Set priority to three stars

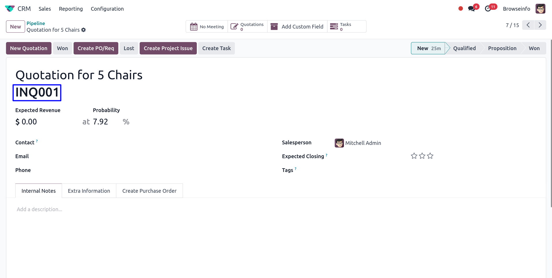click(430, 156)
